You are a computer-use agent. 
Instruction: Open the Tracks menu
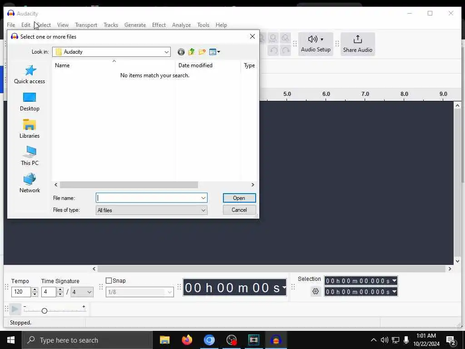click(x=111, y=25)
